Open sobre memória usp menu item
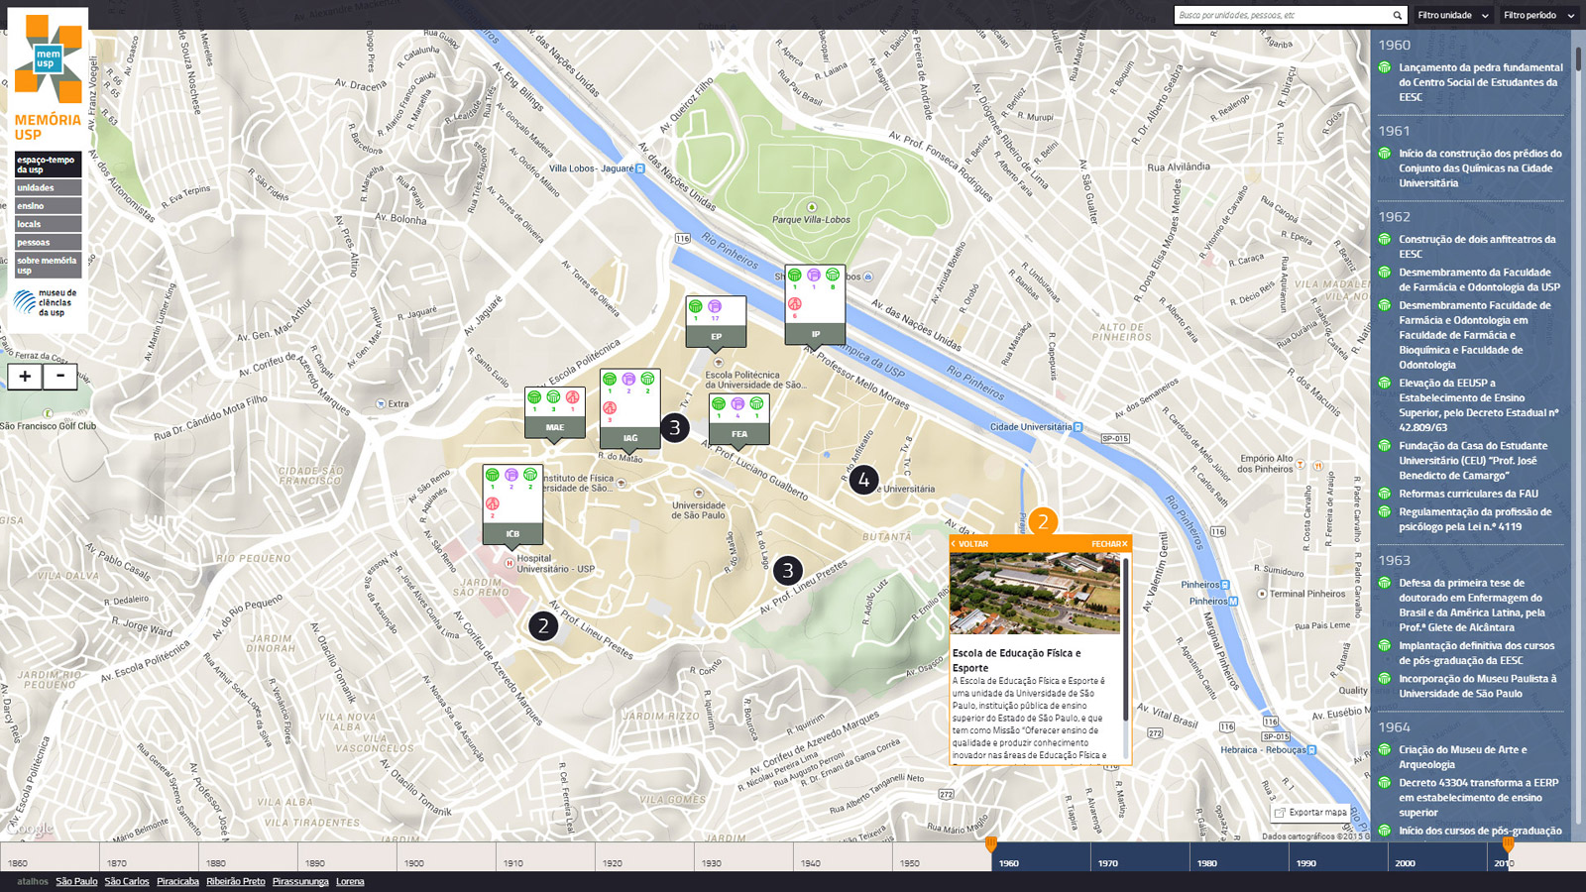 click(48, 265)
